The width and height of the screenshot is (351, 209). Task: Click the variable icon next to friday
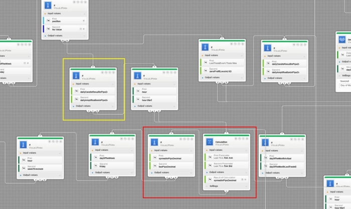point(96,165)
